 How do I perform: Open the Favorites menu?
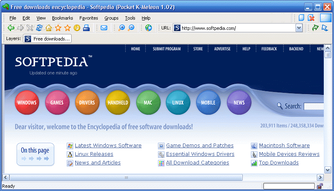click(x=88, y=18)
